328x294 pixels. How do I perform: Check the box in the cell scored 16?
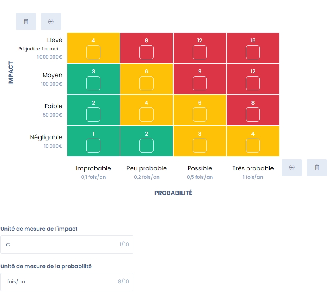253,52
